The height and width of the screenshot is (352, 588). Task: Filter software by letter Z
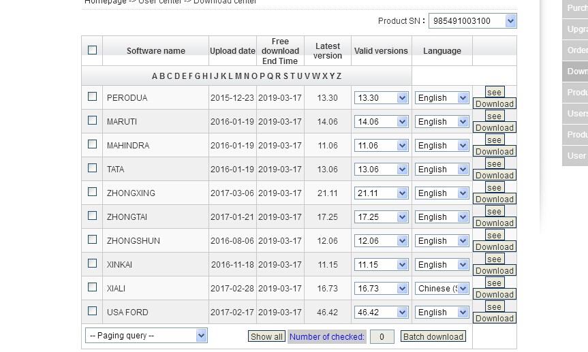pos(339,76)
